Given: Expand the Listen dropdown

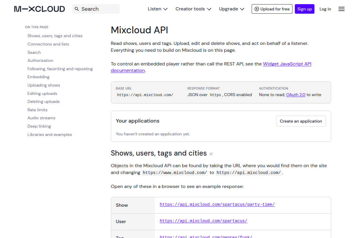Looking at the screenshot, I should point(158,9).
